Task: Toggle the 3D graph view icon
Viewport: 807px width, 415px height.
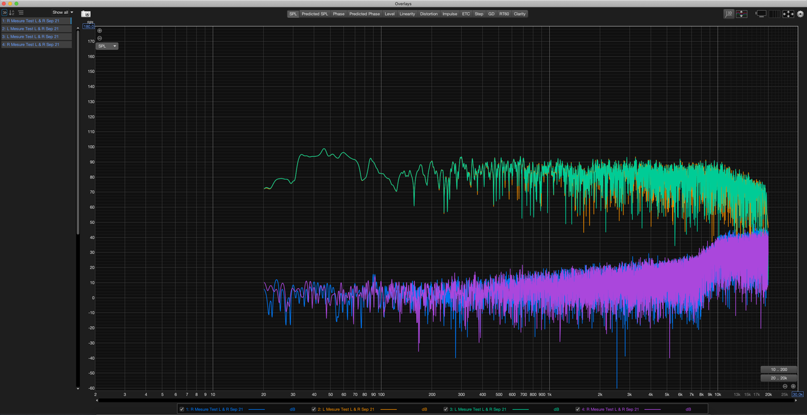Action: point(729,14)
